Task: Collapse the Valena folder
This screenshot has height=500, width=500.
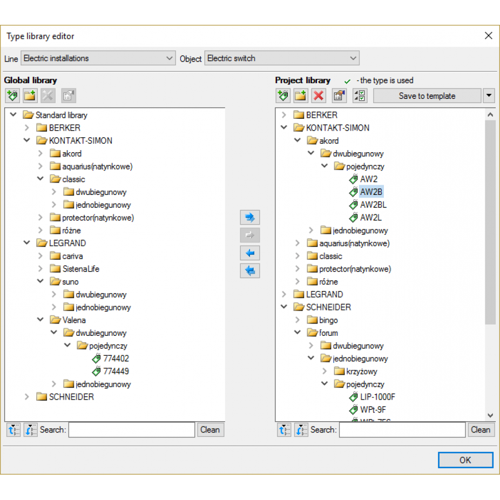Action: (x=40, y=319)
